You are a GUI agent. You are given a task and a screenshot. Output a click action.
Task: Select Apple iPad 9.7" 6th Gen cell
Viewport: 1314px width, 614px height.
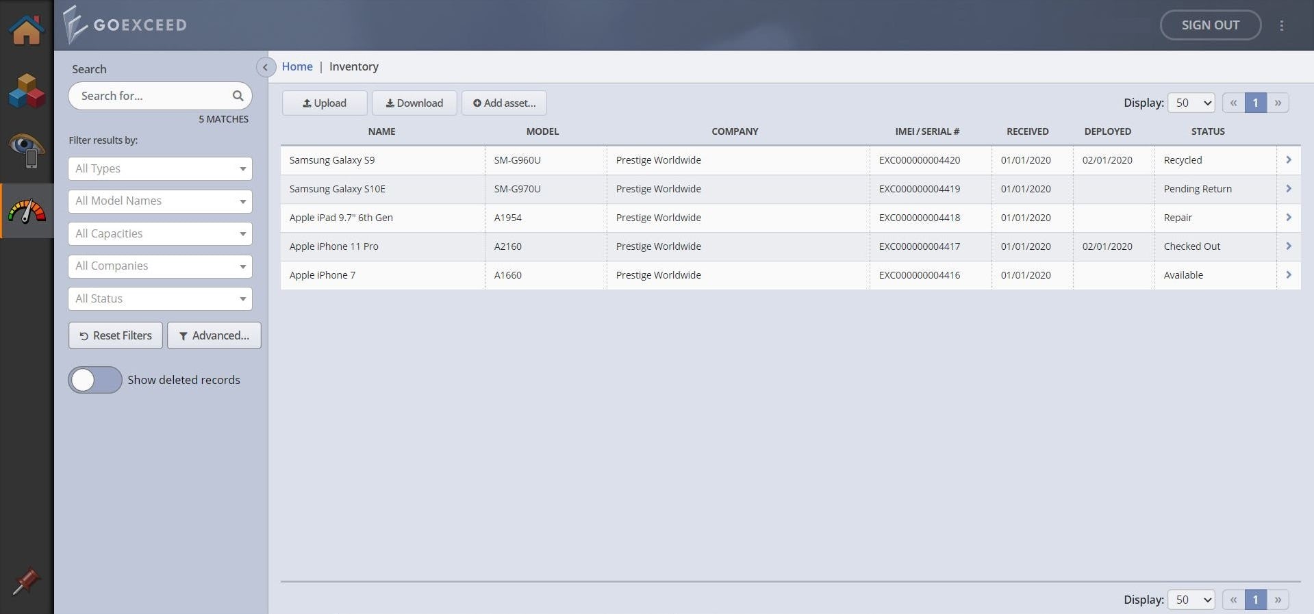coord(383,217)
